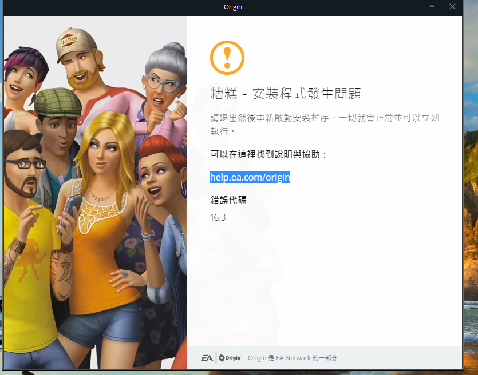Viewport: 478px width, 375px height.
Task: Minimize the Origin installer window
Action: (x=432, y=7)
